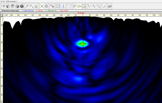Select the second gray cube view icon

8,6
